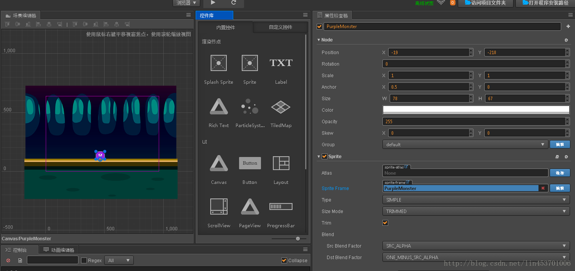Click the first align vertical center icon
575x271 pixels.
click(17, 25)
